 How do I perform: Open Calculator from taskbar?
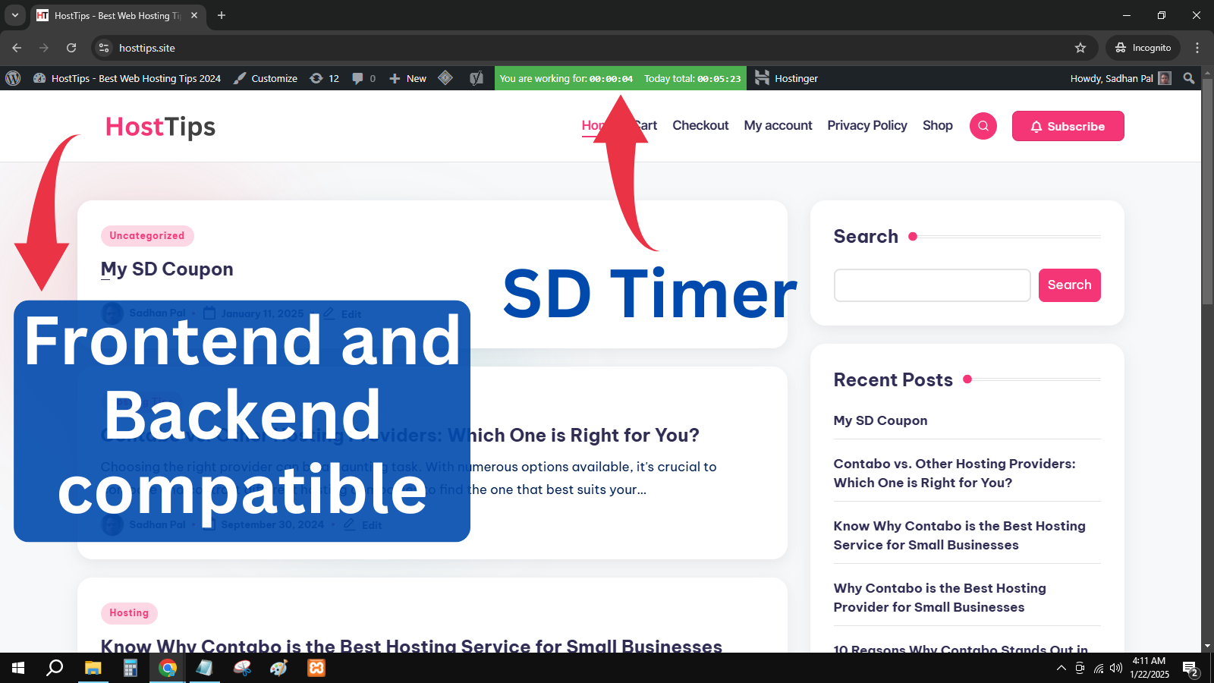pyautogui.click(x=131, y=668)
